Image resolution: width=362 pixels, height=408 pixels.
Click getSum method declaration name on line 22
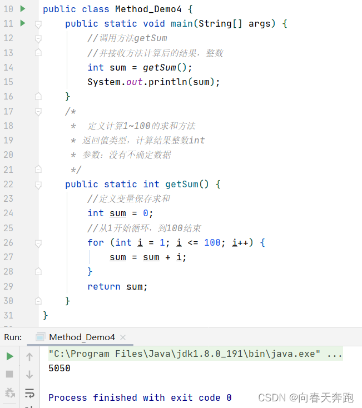click(182, 184)
